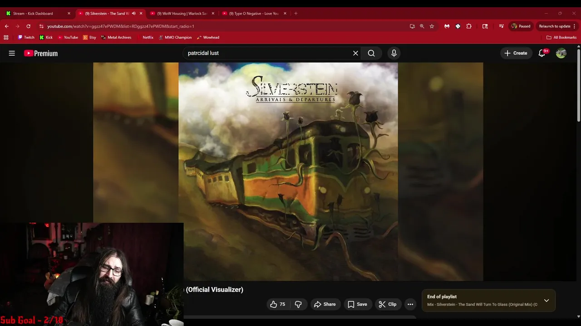Open the YouTube bookmark
The image size is (581, 326).
coord(68,38)
